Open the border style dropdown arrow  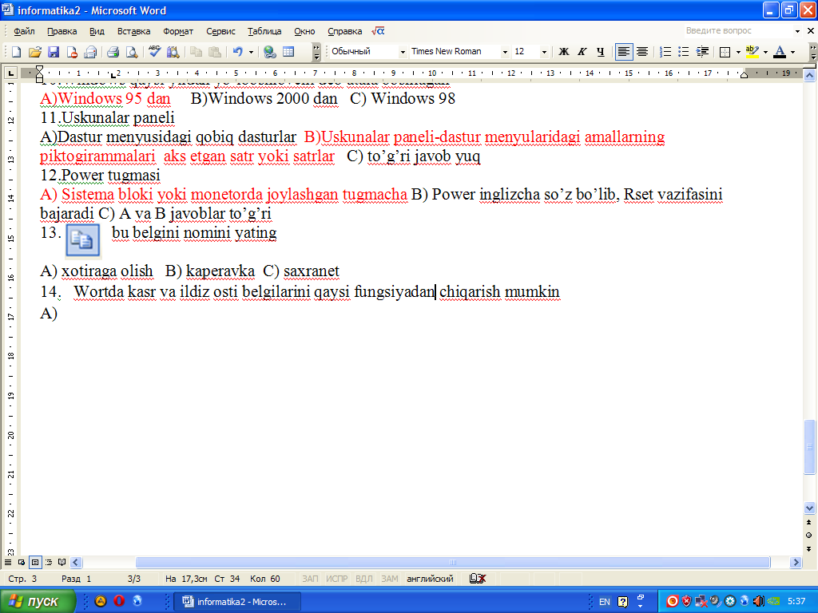coord(737,52)
